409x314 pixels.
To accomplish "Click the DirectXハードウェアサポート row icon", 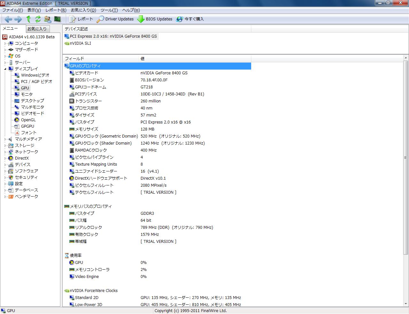I will tap(72, 178).
